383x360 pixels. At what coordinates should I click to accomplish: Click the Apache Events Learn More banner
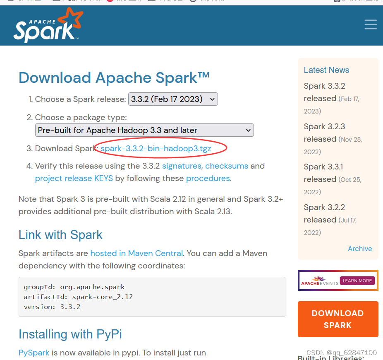click(x=338, y=280)
